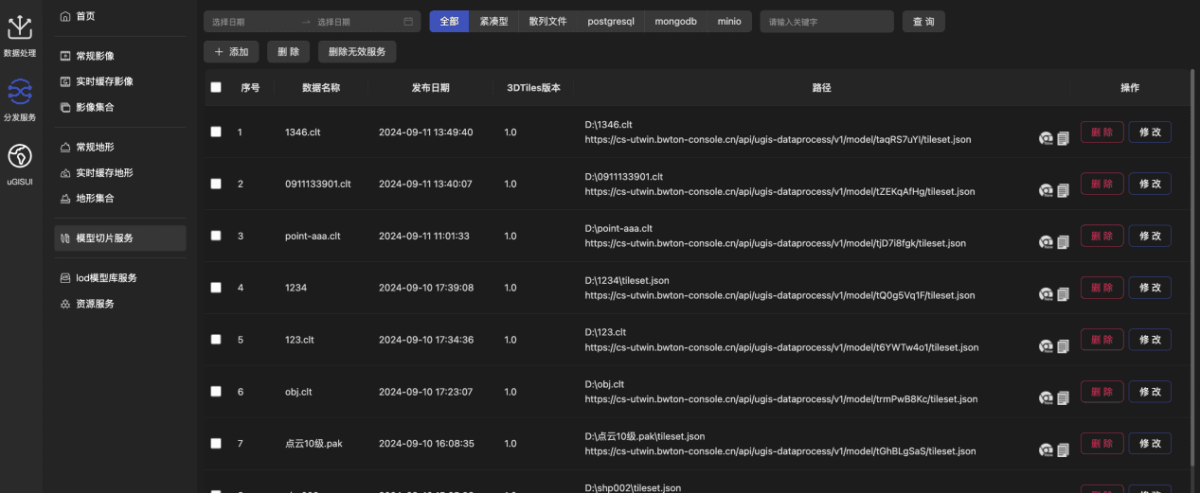1200x493 pixels.
Task: Open calendar icon in date range picker
Action: click(408, 22)
